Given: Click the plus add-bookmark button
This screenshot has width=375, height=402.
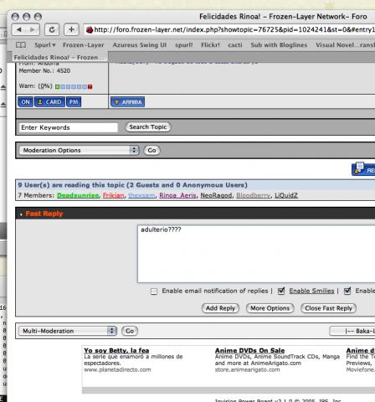Looking at the screenshot, I should click(x=71, y=29).
